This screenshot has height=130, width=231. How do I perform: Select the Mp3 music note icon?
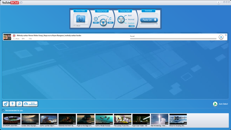click(110, 19)
